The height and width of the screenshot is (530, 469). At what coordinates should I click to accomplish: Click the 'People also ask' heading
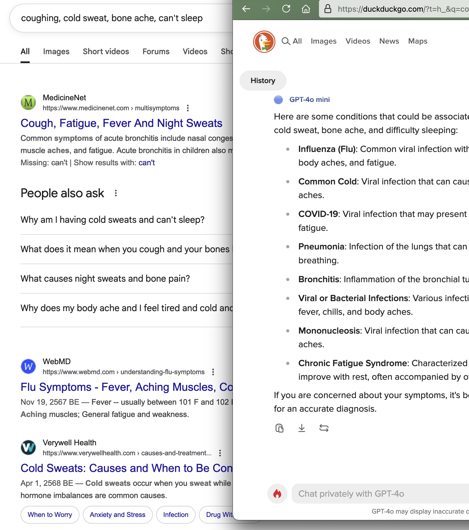pos(62,193)
